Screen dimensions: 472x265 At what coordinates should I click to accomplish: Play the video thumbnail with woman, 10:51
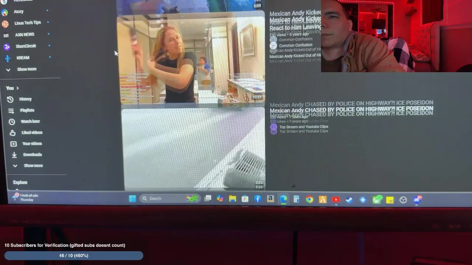(x=191, y=60)
